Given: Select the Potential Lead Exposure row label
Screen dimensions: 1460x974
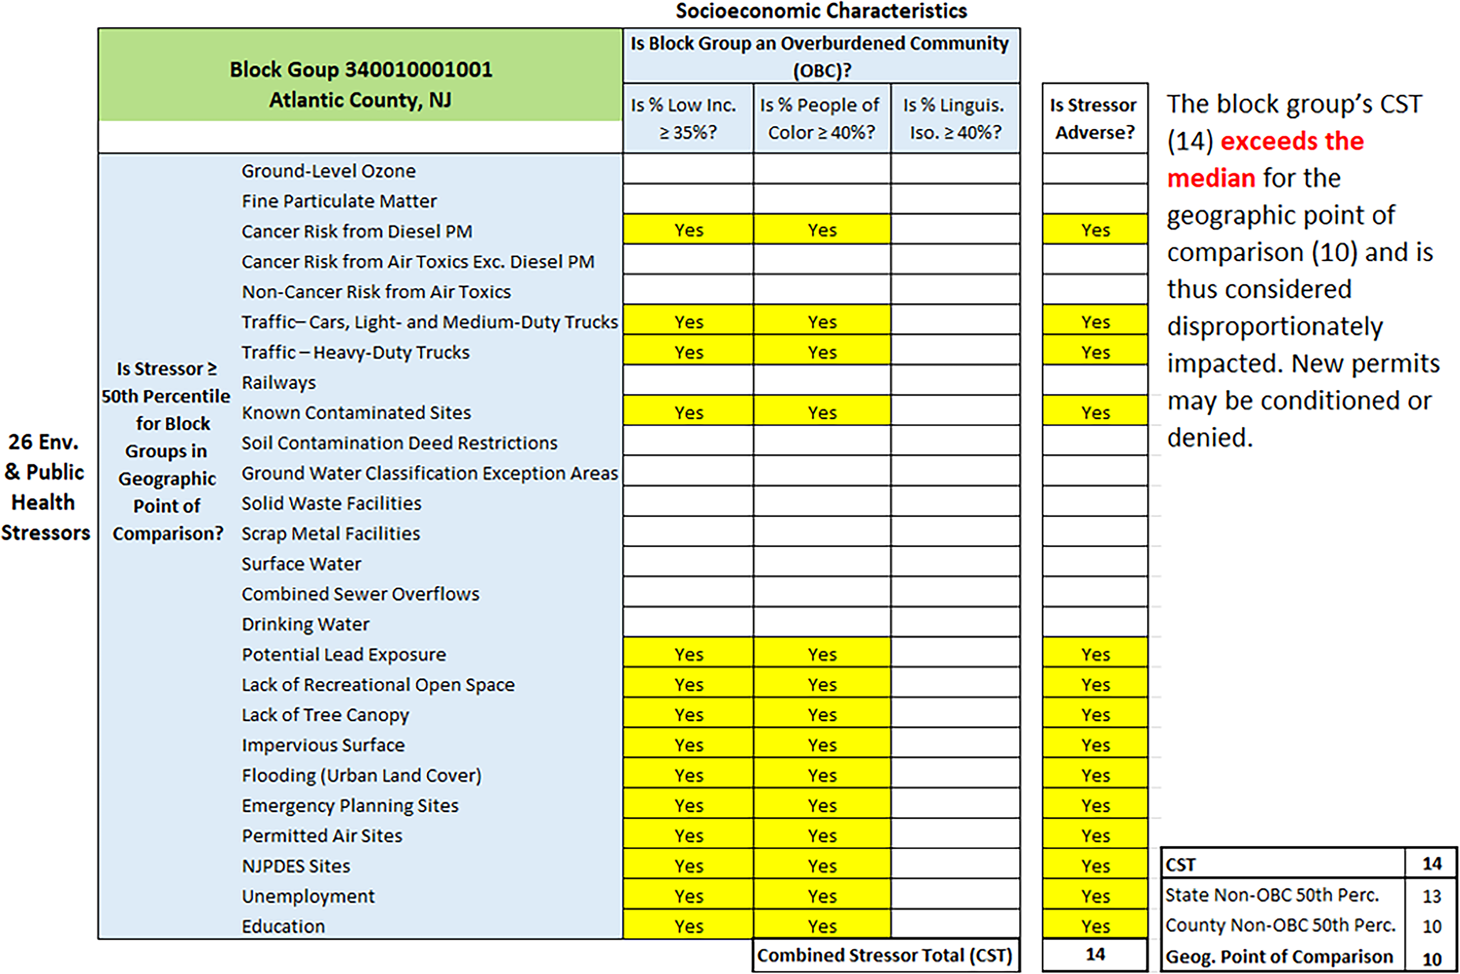Looking at the screenshot, I should coord(344,654).
